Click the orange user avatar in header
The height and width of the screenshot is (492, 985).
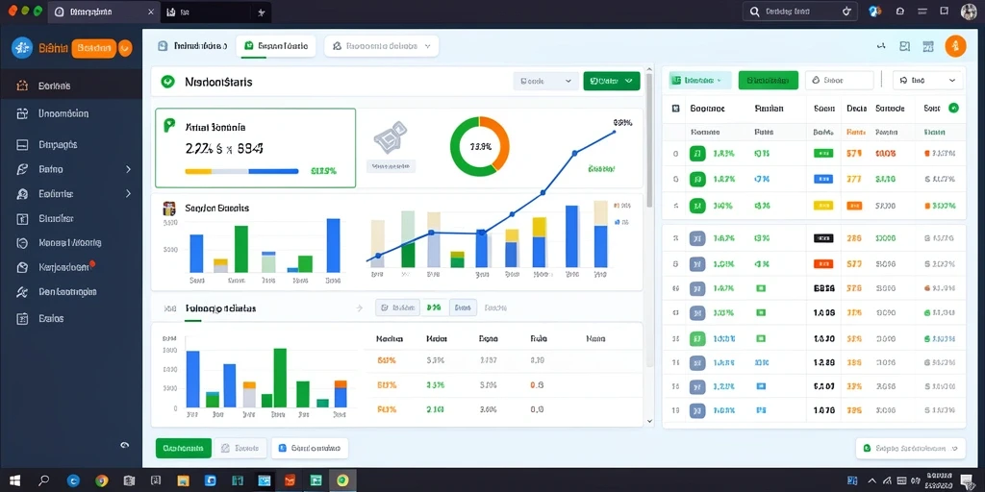click(955, 46)
